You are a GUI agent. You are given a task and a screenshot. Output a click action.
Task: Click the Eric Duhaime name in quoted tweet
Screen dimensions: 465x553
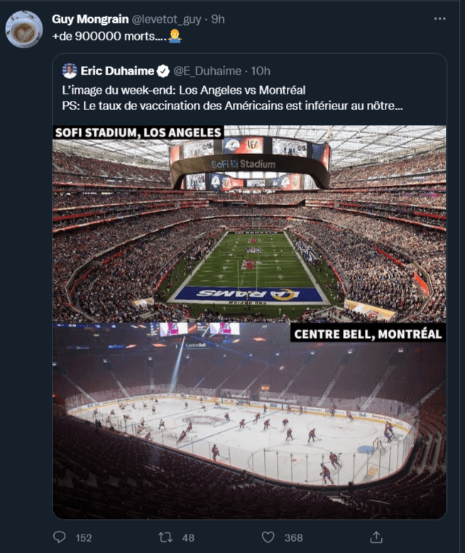116,71
